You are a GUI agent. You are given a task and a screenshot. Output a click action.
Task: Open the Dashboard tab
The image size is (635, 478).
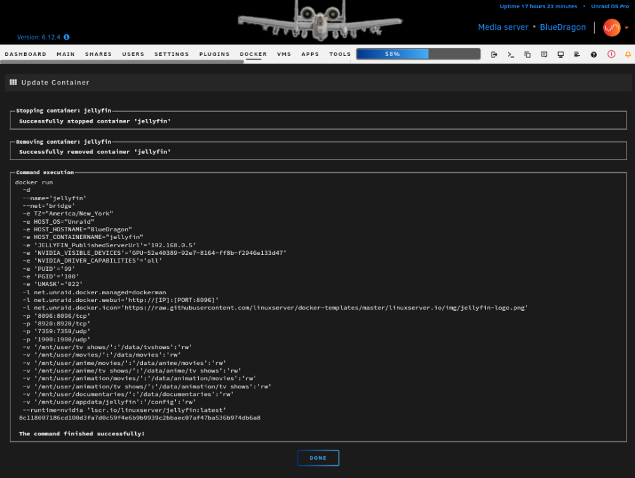(25, 54)
